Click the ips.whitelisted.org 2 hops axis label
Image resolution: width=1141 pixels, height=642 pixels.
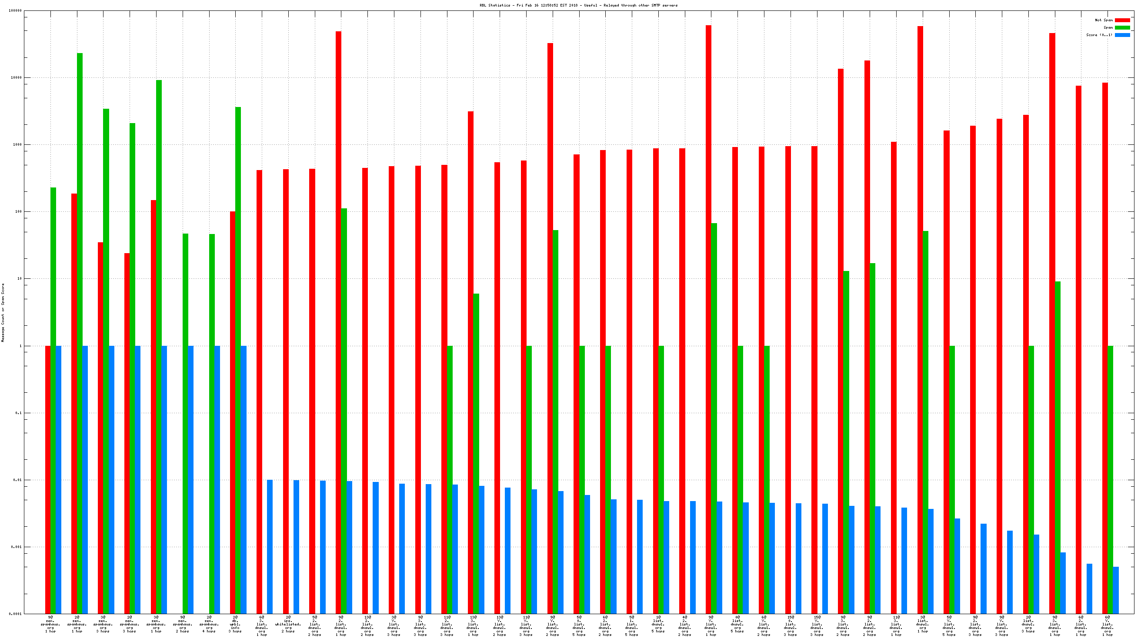click(x=288, y=624)
